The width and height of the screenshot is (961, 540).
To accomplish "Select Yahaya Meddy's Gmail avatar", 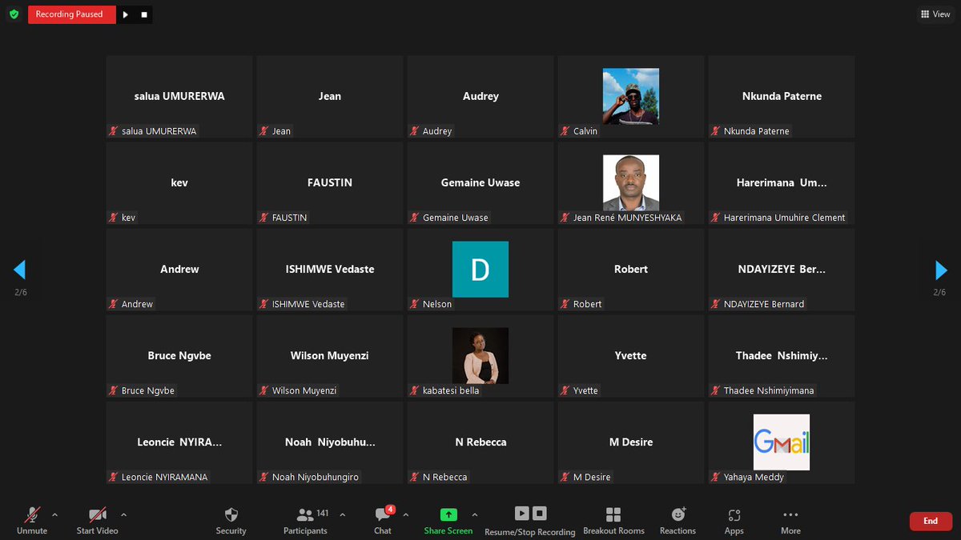I will pos(782,442).
